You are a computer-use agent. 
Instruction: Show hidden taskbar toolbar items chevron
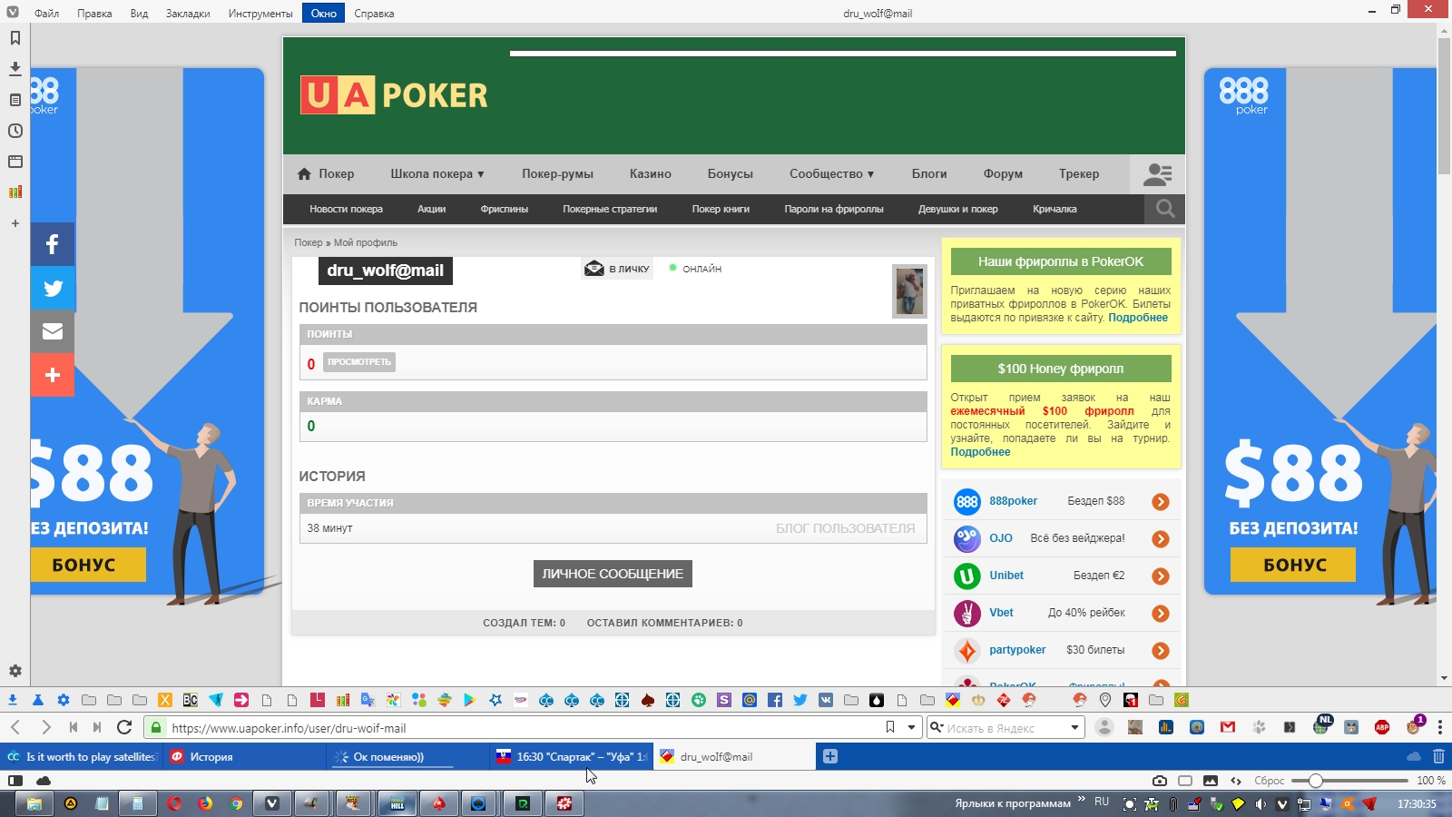click(x=1081, y=799)
